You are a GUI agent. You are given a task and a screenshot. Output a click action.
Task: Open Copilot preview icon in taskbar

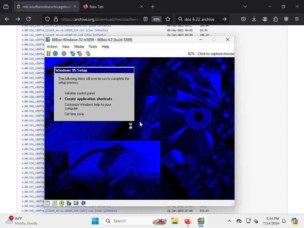pos(294,221)
